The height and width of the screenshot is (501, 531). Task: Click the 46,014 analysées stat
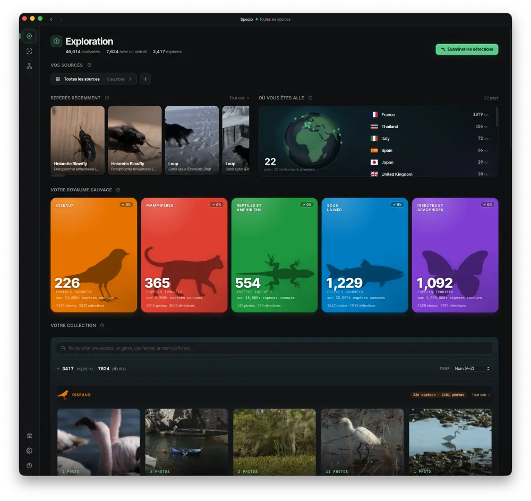pos(83,52)
